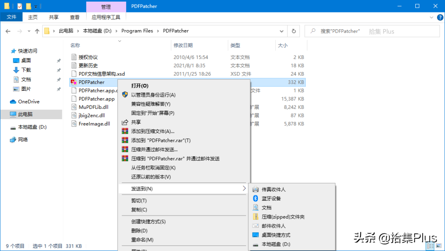Click the 网络 network icon in sidebar
Image resolution: width=445 pixels, height=251 pixels.
click(x=13, y=140)
